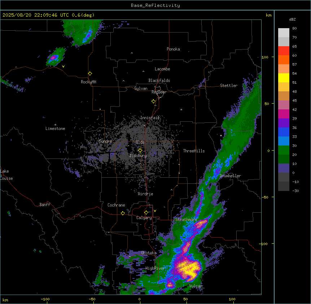Select the Strathmore city label
Viewport: 311px width, 304px height.
point(186,220)
